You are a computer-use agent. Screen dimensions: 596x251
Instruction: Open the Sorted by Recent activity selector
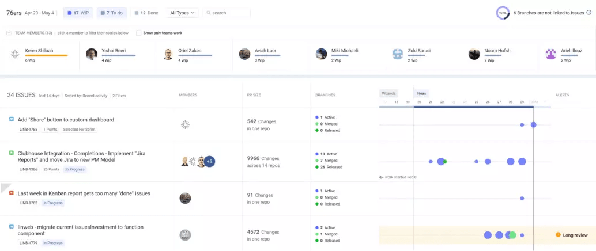(x=86, y=96)
